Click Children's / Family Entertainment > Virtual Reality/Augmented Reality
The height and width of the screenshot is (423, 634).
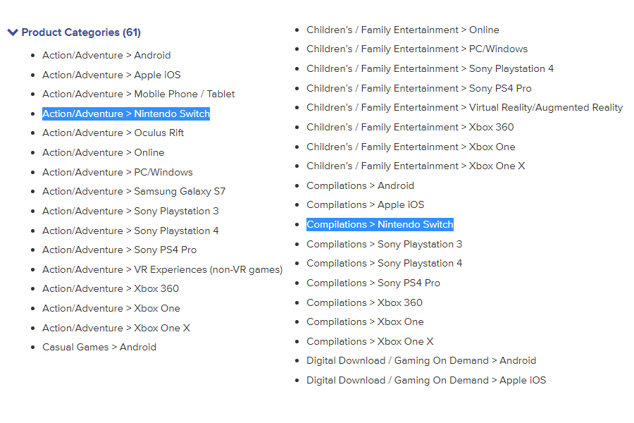click(x=464, y=107)
